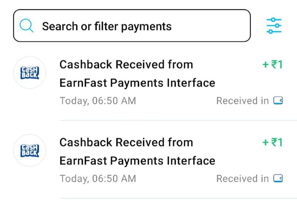Open the first Cashback Received from entry
Image resolution: width=297 pixels, height=205 pixels.
click(126, 64)
